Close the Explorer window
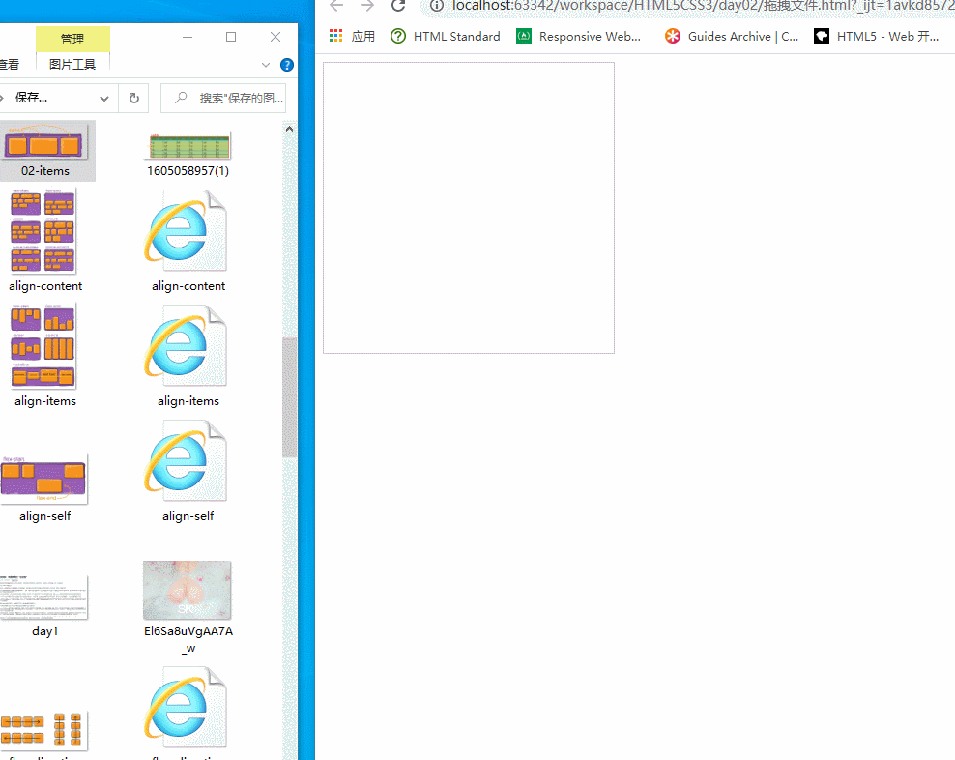This screenshot has height=760, width=955. coord(275,37)
